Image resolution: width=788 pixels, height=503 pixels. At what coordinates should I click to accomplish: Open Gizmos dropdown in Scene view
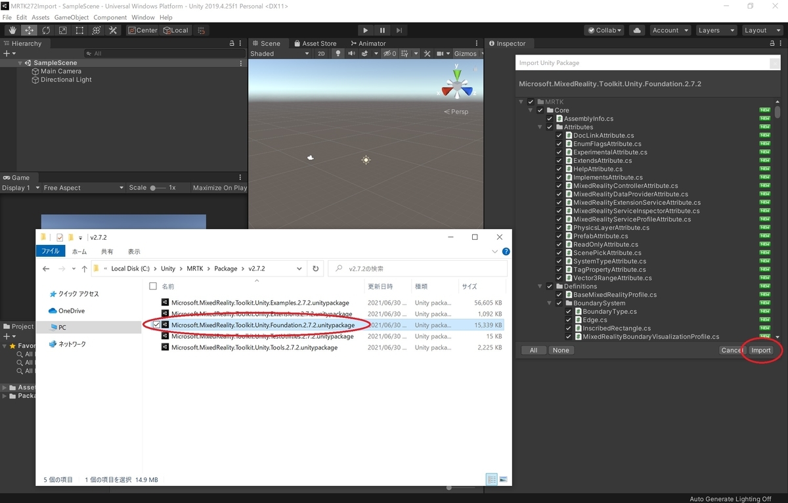tap(469, 54)
